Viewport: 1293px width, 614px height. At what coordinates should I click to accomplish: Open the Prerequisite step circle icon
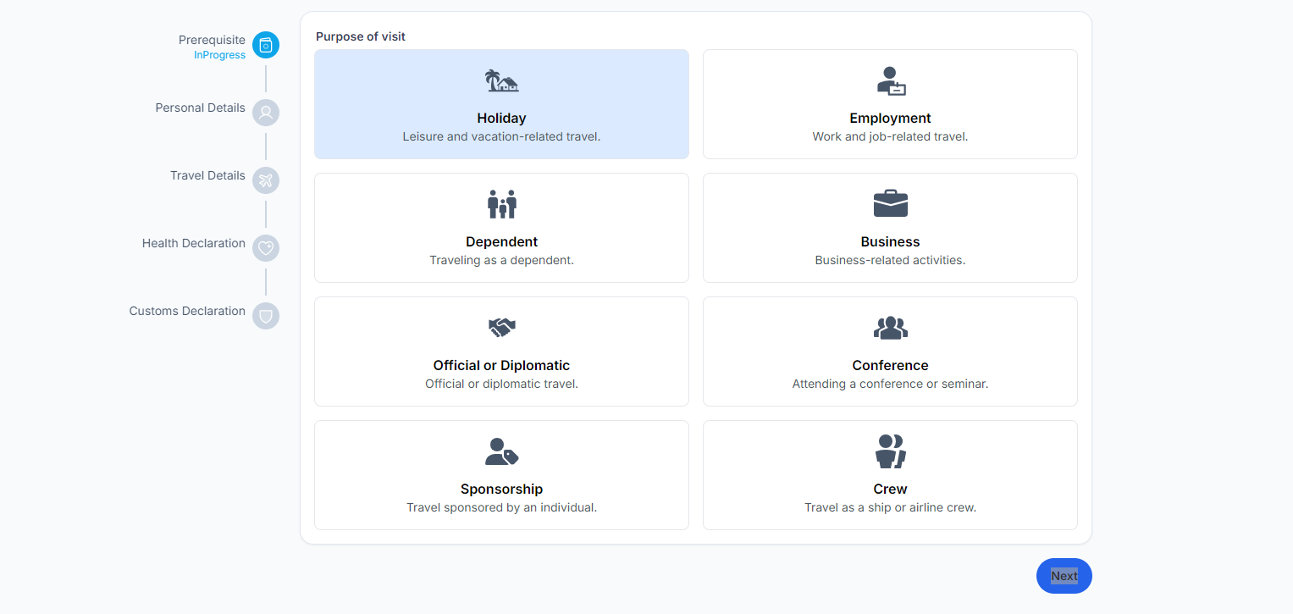pos(266,45)
